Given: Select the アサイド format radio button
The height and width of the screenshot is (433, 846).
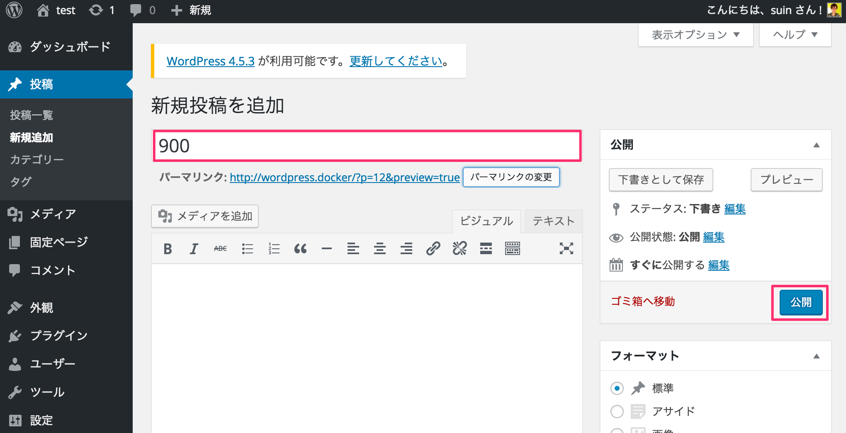Looking at the screenshot, I should [617, 411].
